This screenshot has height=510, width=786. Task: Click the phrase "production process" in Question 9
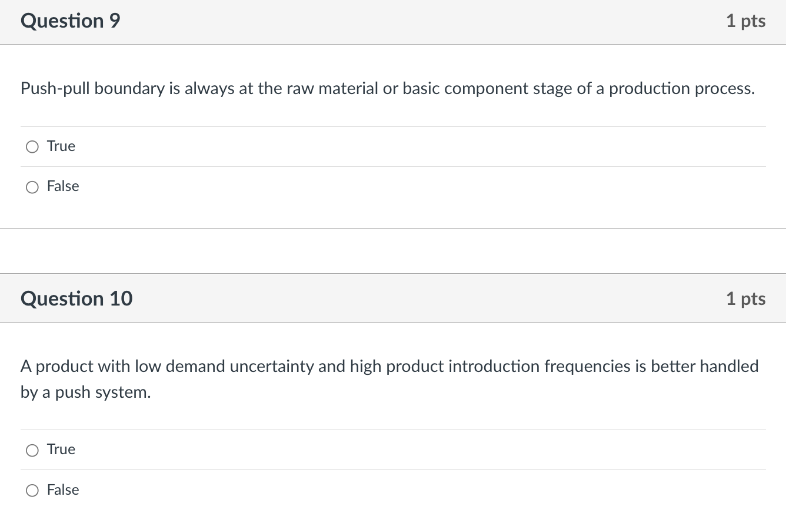click(x=681, y=89)
